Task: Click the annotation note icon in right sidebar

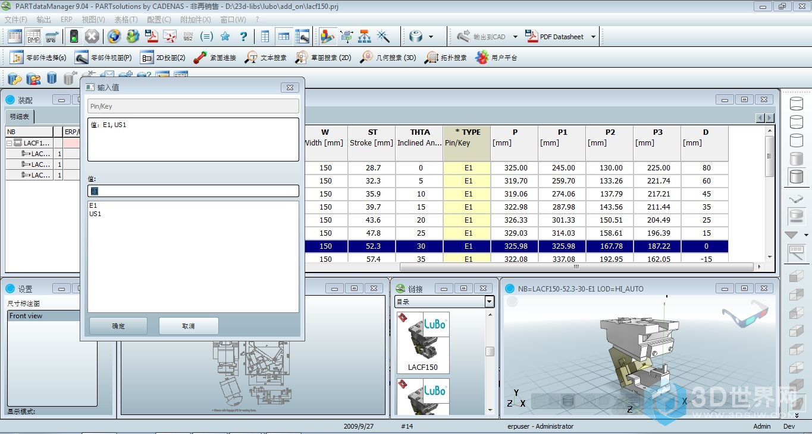Action: pyautogui.click(x=796, y=253)
